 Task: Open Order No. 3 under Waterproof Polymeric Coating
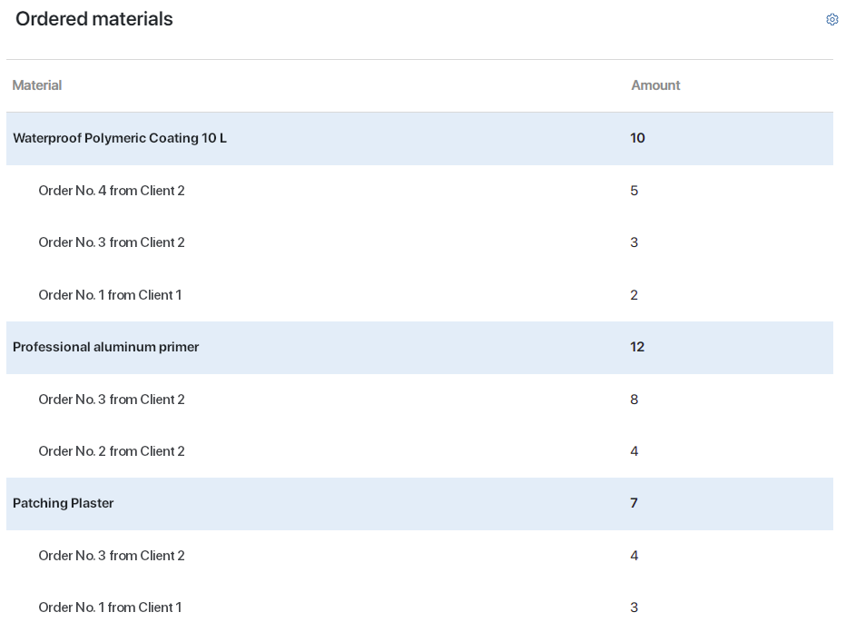(112, 242)
